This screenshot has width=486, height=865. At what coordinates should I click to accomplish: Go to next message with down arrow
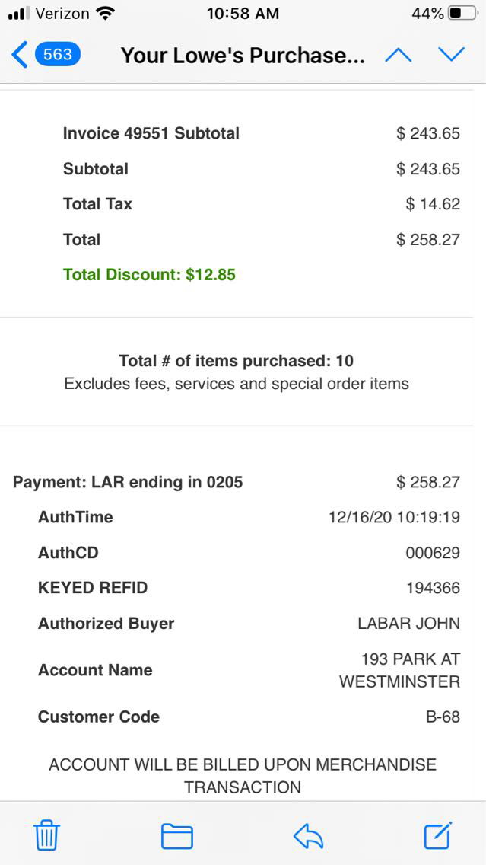pos(451,55)
